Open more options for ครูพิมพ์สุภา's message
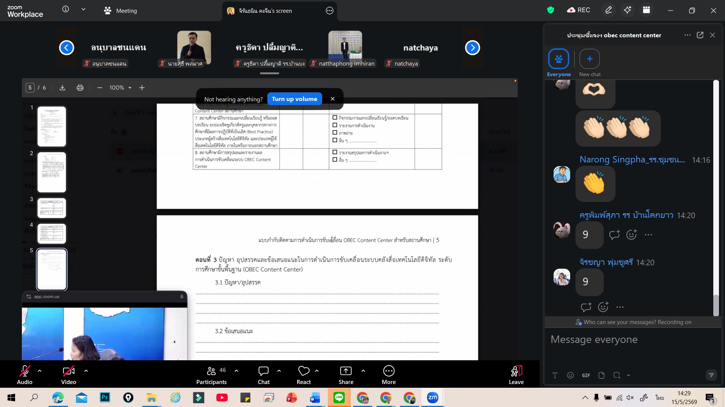The image size is (725, 407). pyautogui.click(x=648, y=235)
